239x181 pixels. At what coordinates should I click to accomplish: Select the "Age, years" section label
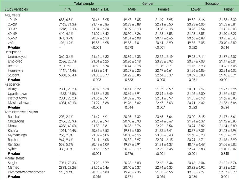coord(13,15)
